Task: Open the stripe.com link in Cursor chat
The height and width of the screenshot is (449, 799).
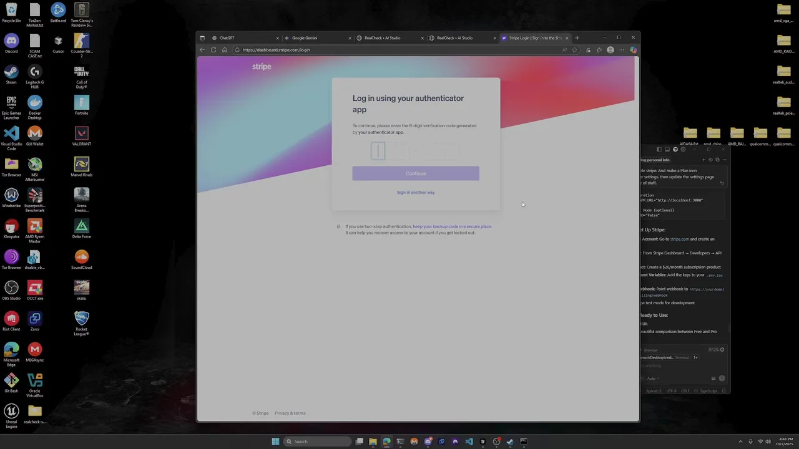Action: coord(680,239)
